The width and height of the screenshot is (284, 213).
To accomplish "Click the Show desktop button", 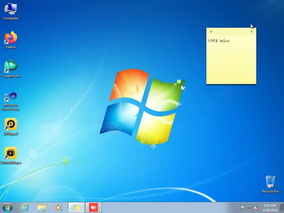I will [x=282, y=207].
